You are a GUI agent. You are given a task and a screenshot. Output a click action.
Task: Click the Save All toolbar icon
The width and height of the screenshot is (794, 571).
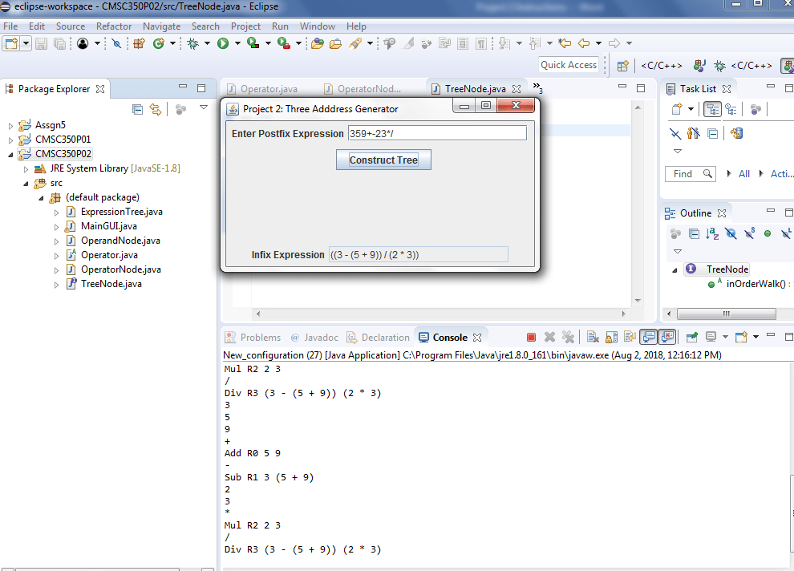(x=59, y=44)
